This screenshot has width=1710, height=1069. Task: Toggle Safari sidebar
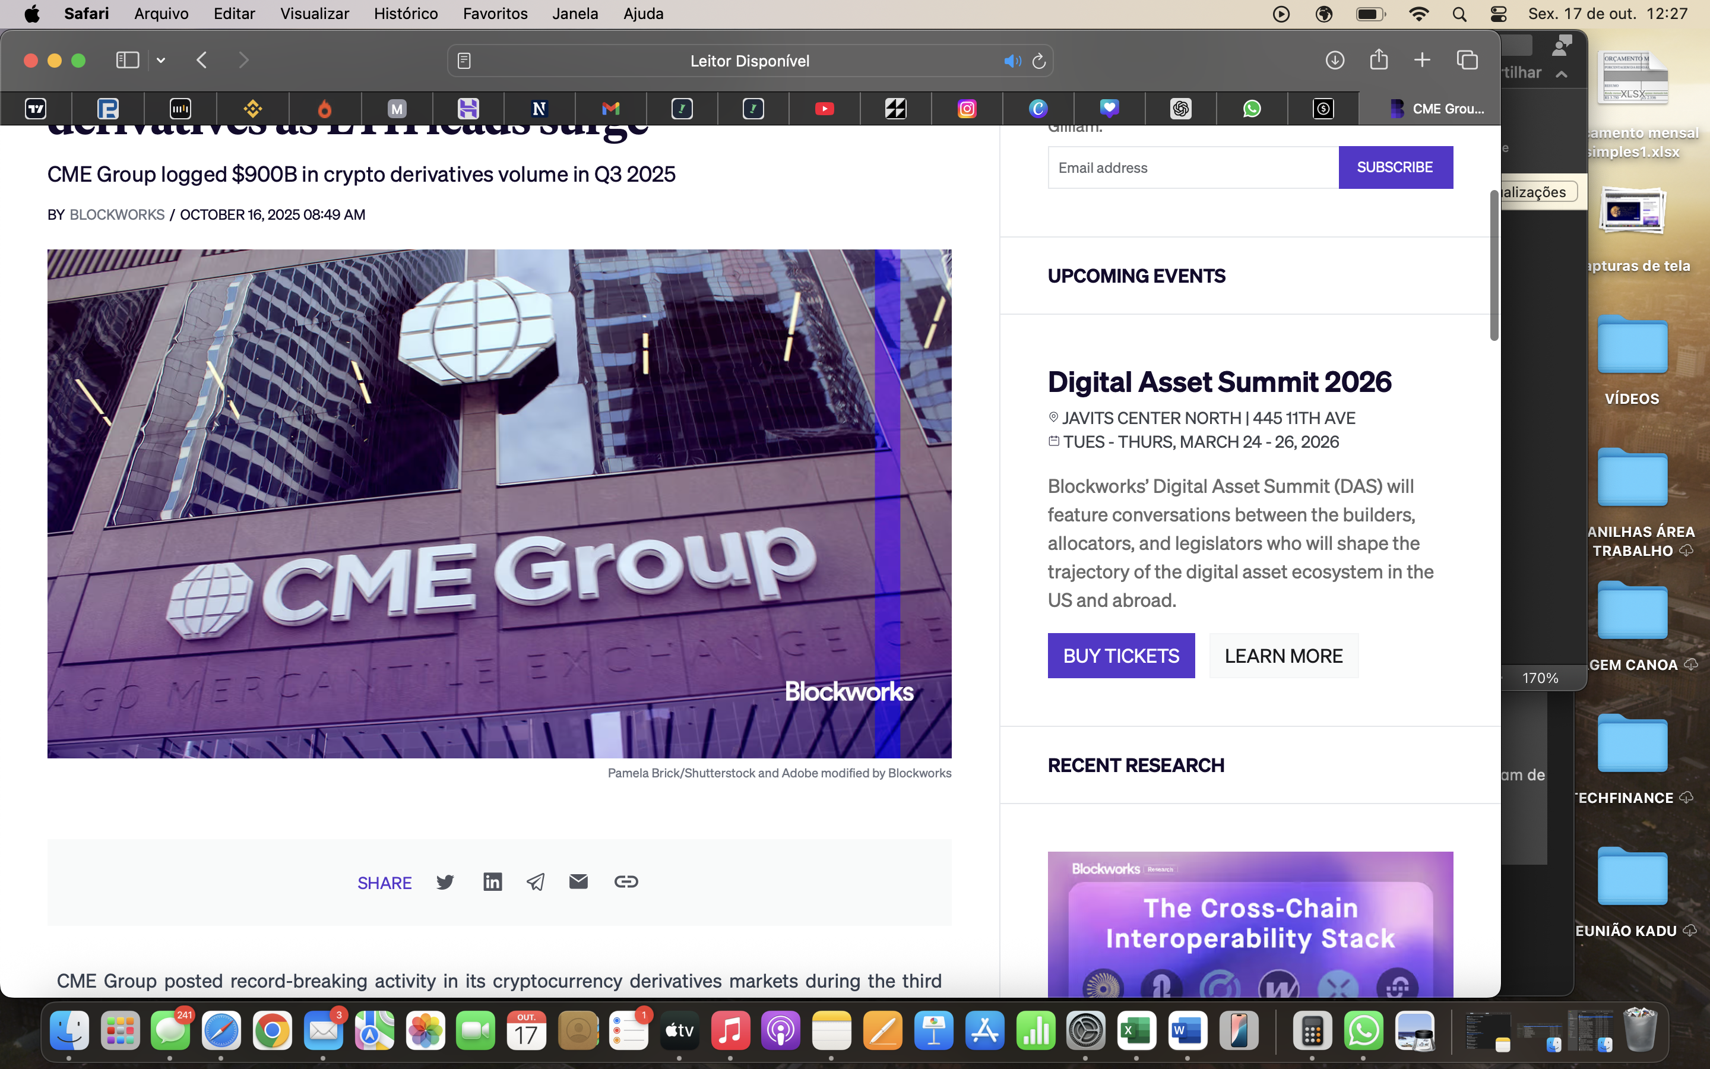[x=127, y=60]
